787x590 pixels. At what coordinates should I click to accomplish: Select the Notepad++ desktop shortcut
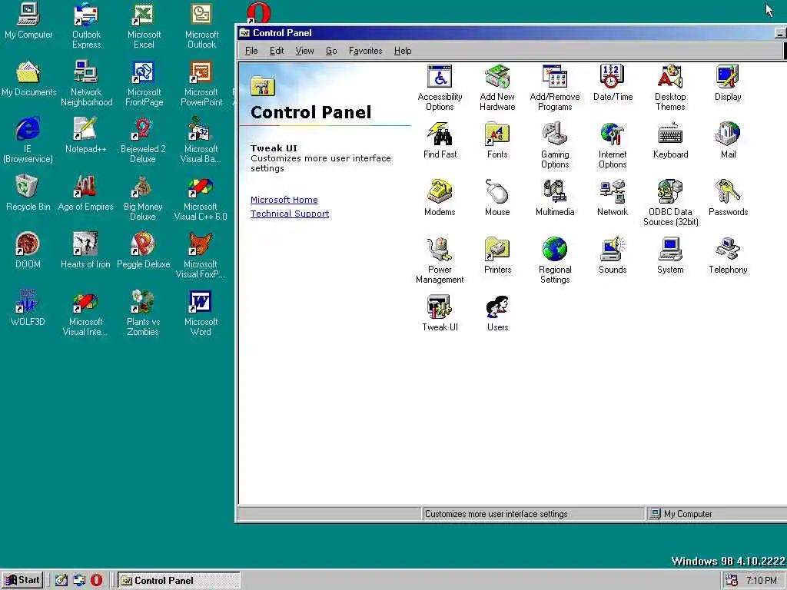coord(86,135)
